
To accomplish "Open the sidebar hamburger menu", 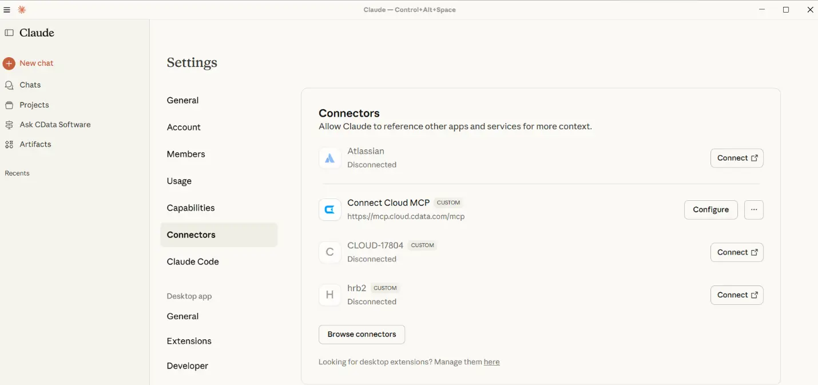I will 7,9.
